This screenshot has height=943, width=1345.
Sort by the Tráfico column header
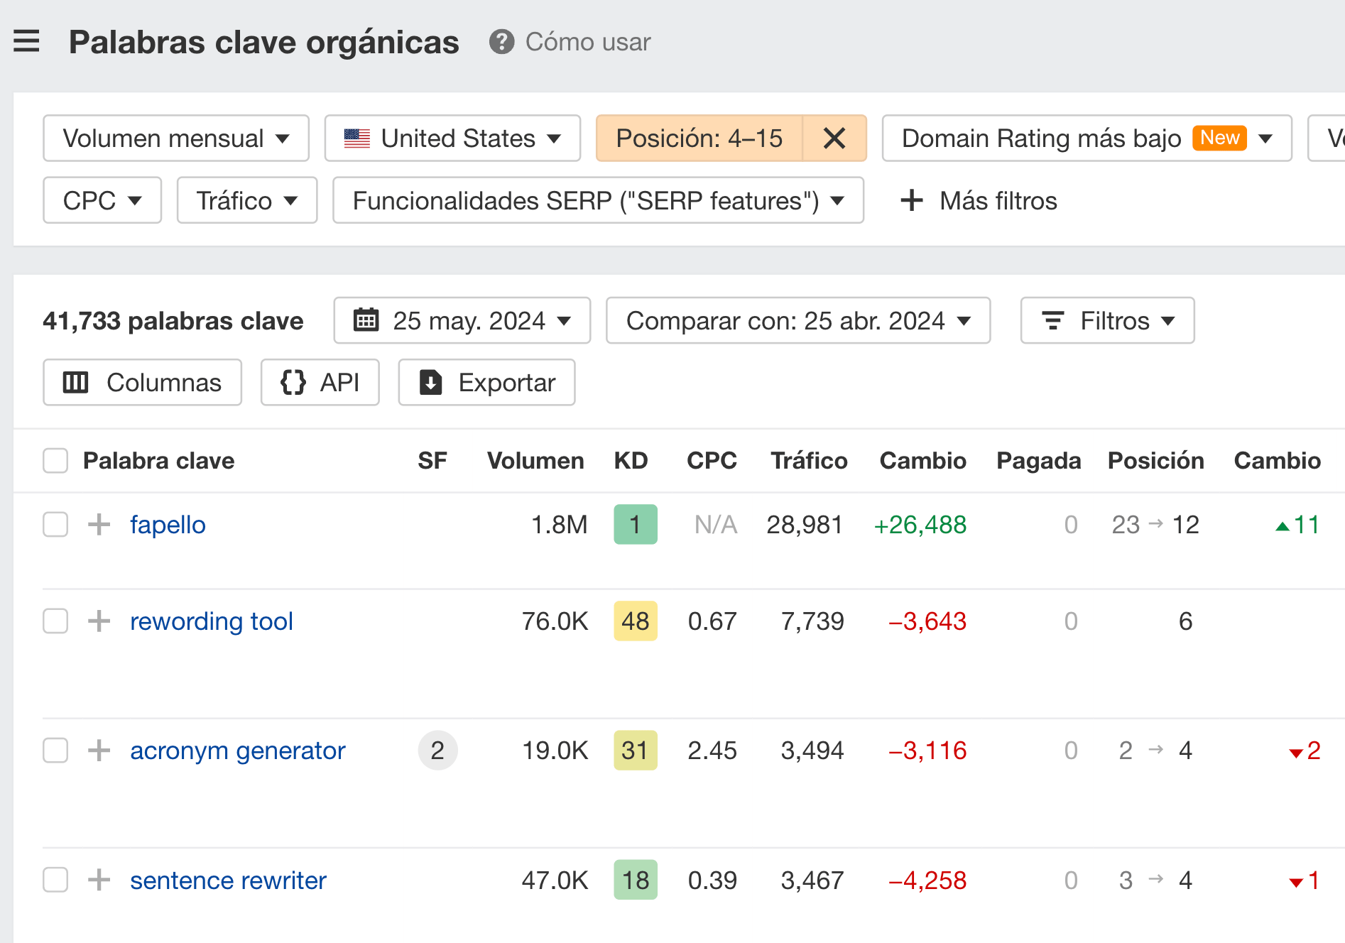(x=809, y=461)
